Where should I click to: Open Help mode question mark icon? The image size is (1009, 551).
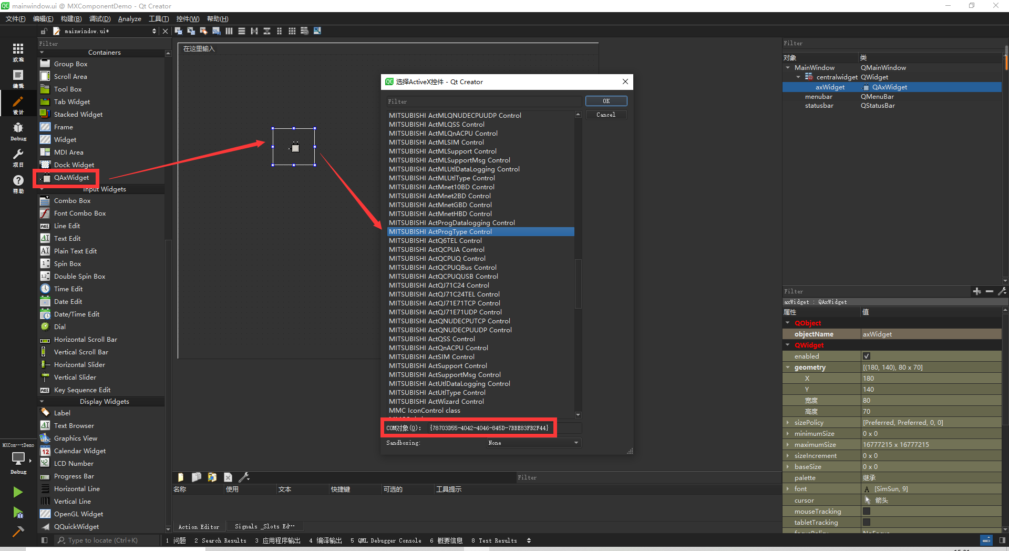18,180
